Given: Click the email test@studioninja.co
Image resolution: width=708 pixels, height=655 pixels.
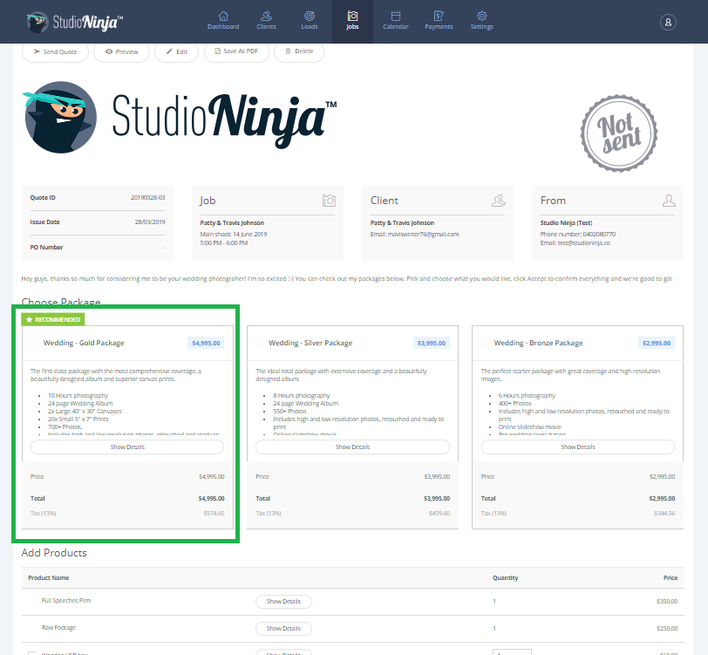Looking at the screenshot, I should tap(584, 243).
